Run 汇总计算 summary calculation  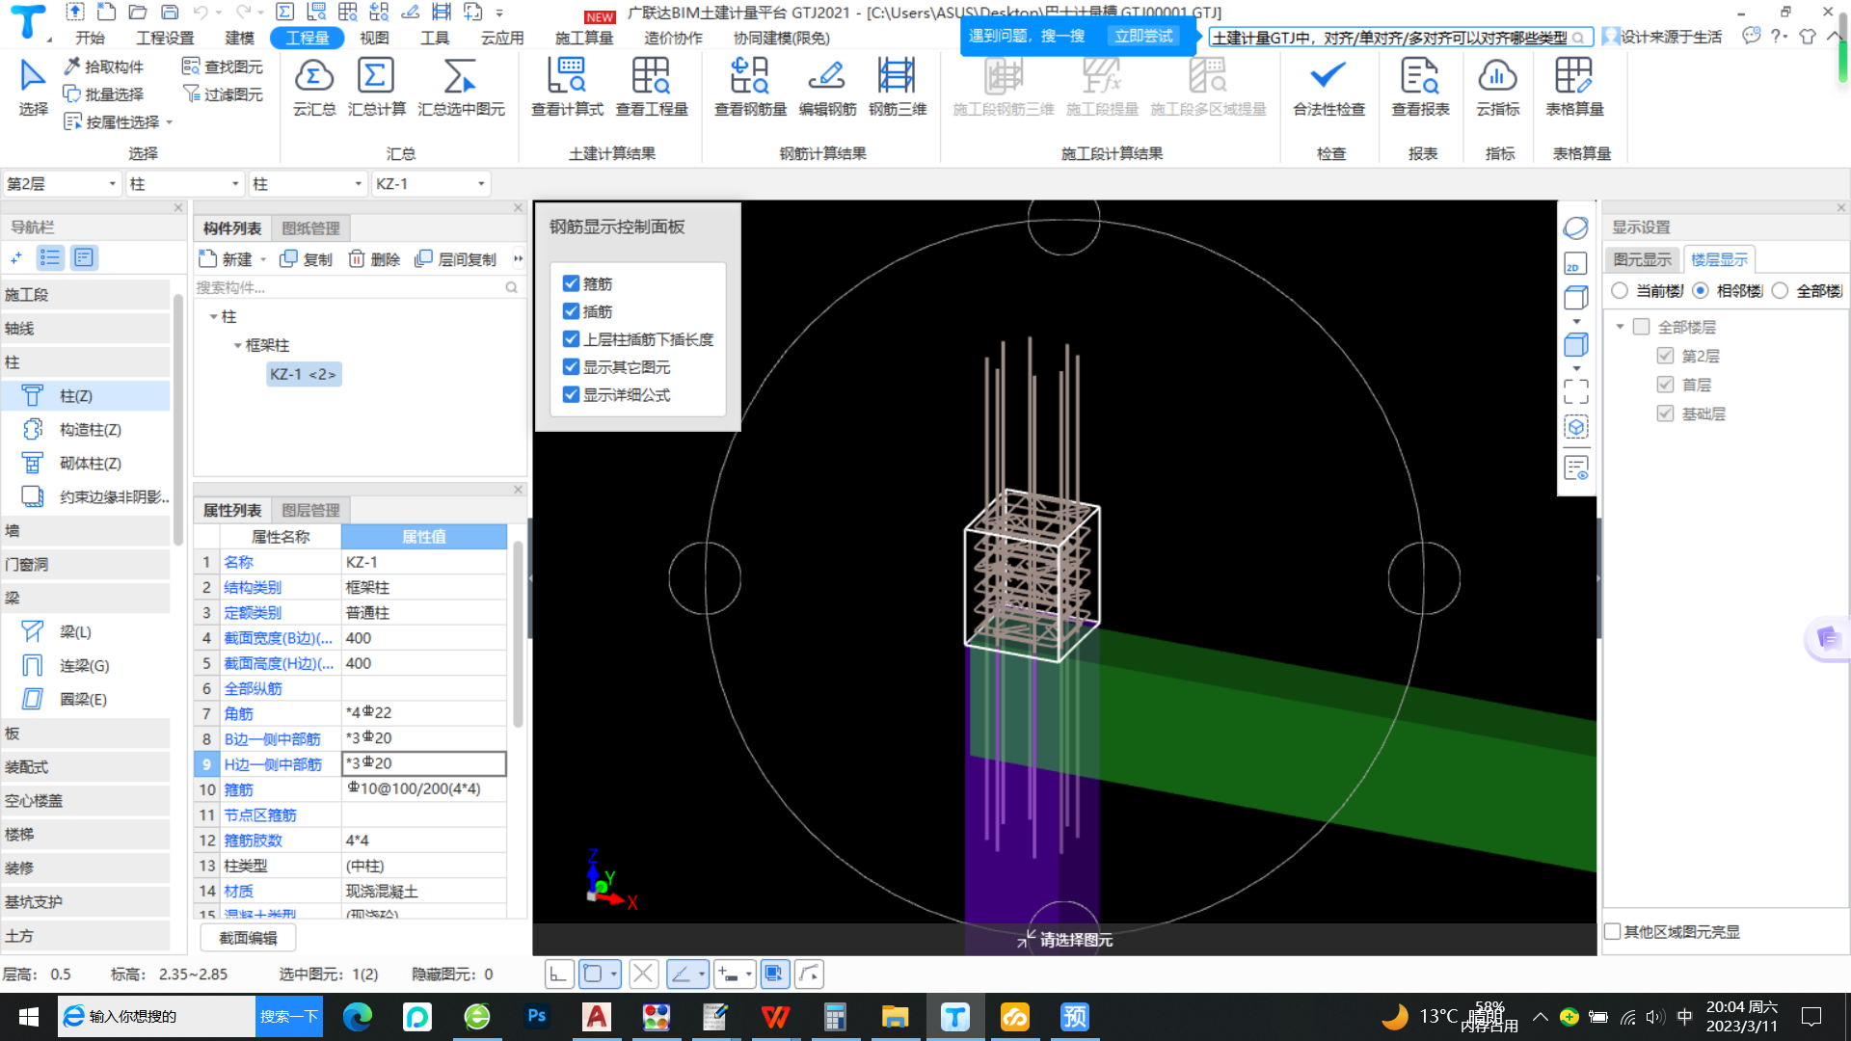(x=376, y=87)
